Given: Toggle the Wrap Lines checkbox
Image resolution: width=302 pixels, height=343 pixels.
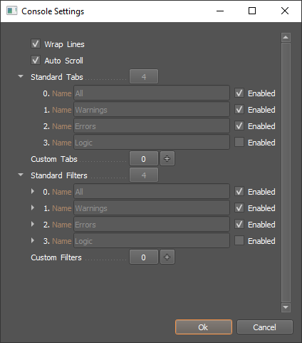Looking at the screenshot, I should (x=36, y=43).
